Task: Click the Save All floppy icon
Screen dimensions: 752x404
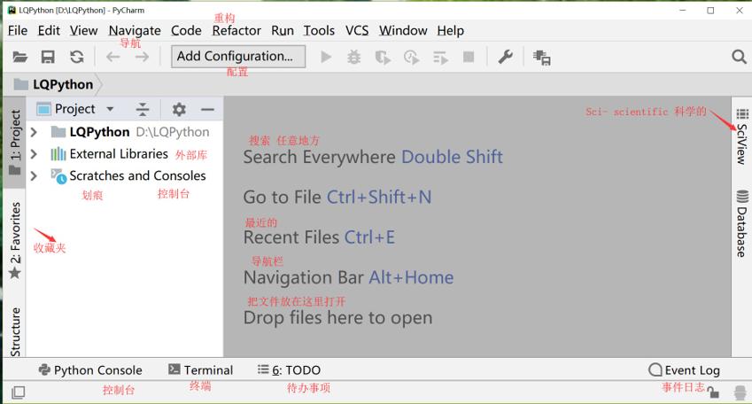Action: (48, 57)
